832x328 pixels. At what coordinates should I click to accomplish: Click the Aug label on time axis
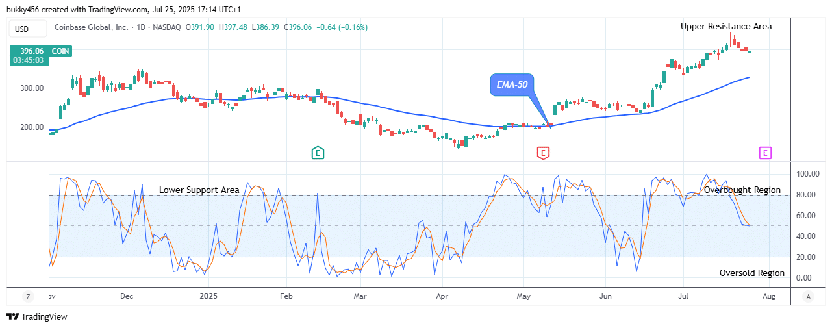click(x=769, y=296)
